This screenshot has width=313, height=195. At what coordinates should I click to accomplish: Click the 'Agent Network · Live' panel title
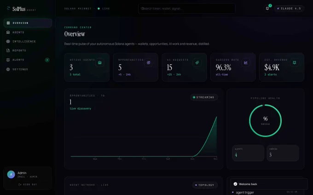point(89,185)
